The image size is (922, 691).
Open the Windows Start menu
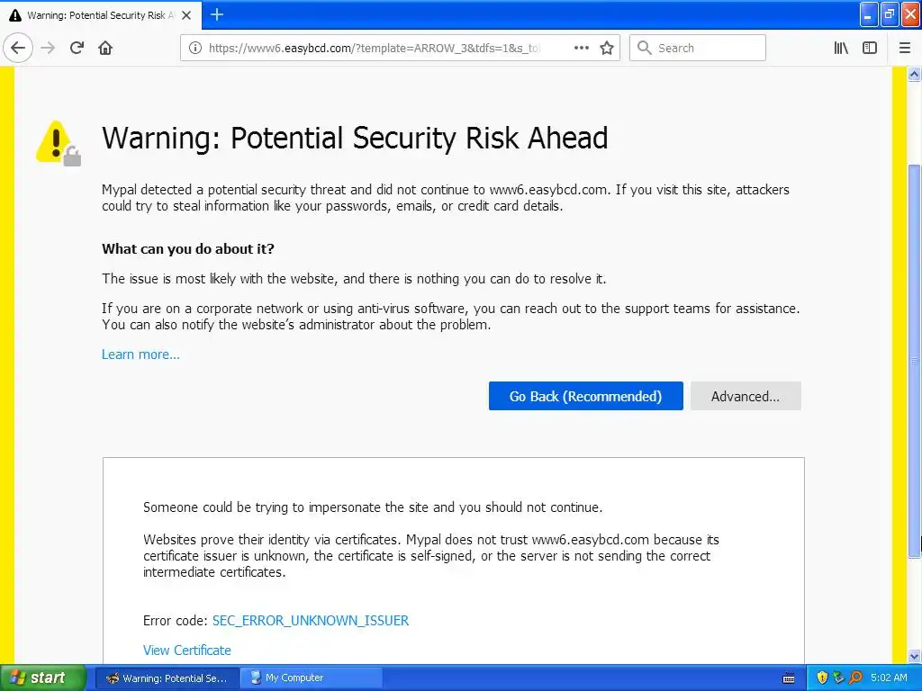(43, 678)
